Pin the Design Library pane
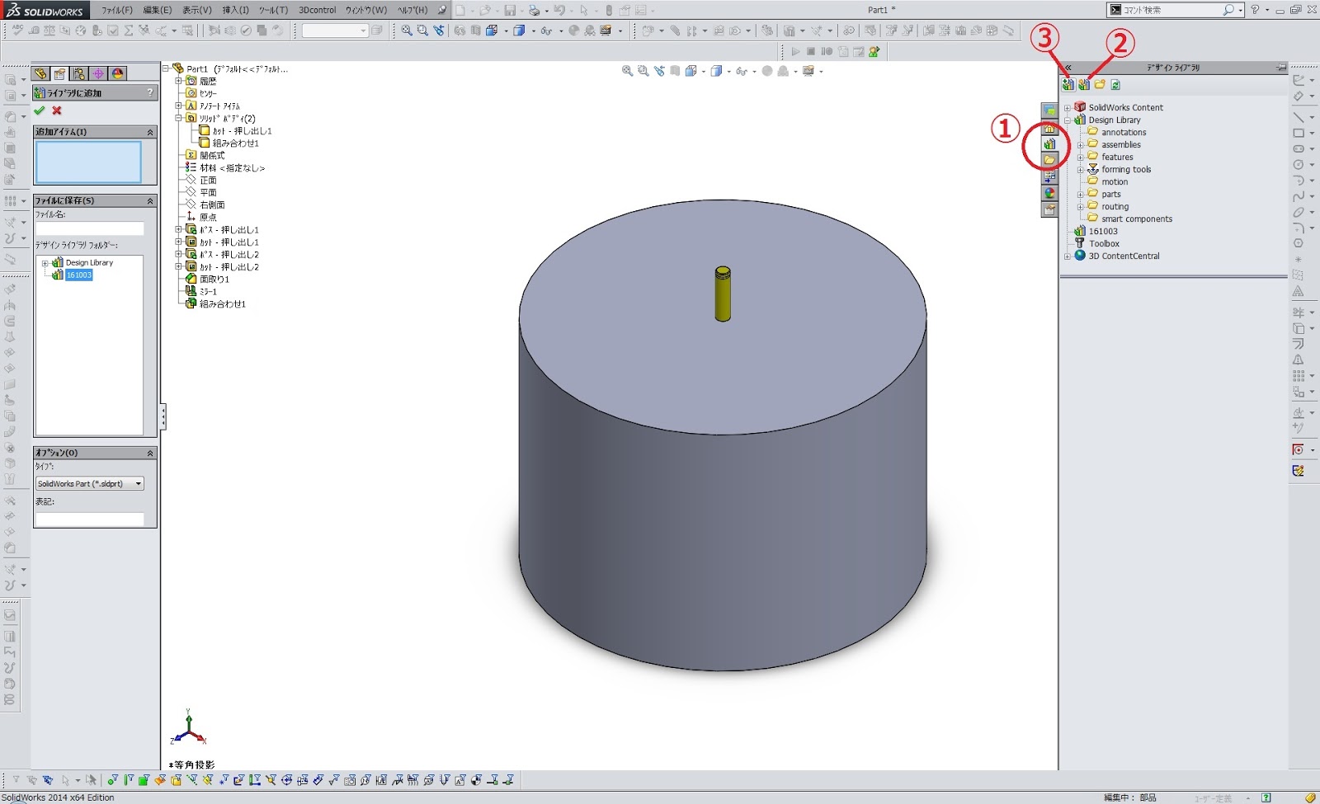The height and width of the screenshot is (804, 1320). click(1280, 68)
